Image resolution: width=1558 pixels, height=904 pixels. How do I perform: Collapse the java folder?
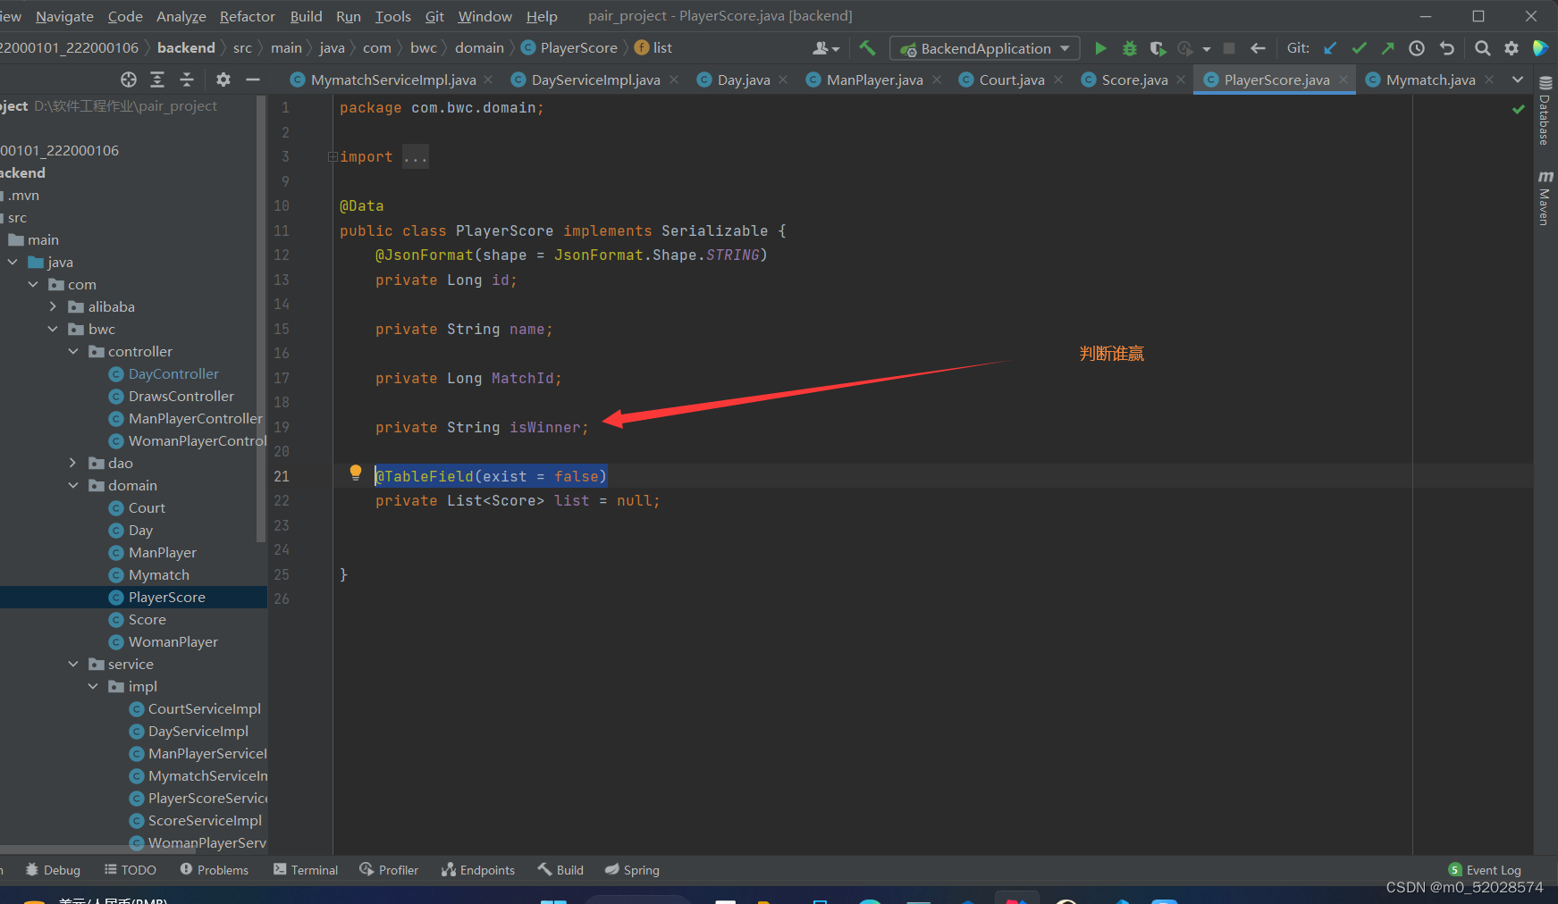13,262
